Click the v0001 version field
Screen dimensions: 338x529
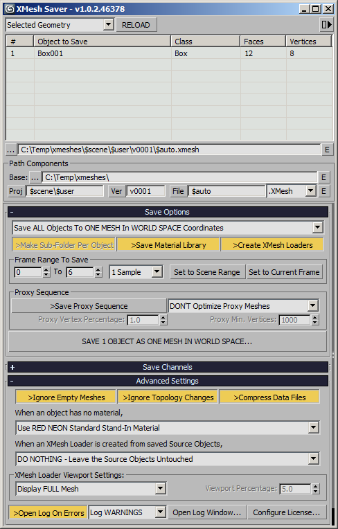point(145,191)
